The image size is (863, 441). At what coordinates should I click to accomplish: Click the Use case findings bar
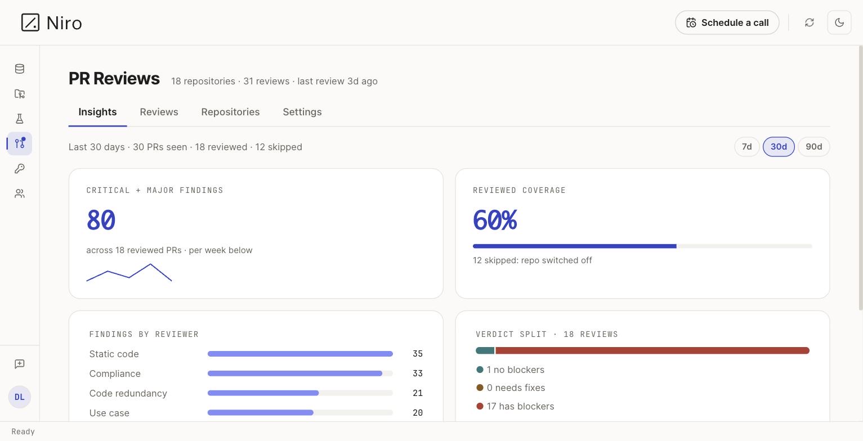coord(300,413)
